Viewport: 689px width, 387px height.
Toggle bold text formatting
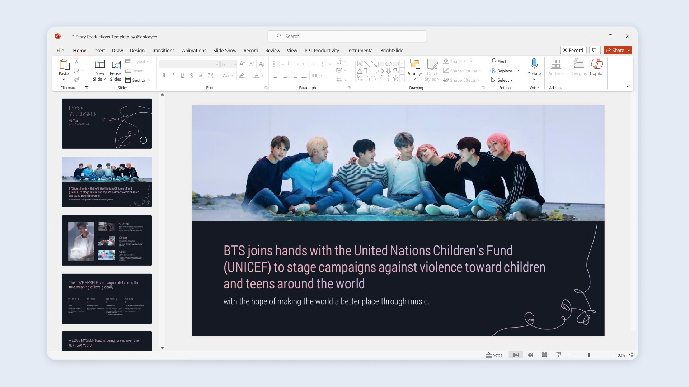(164, 75)
